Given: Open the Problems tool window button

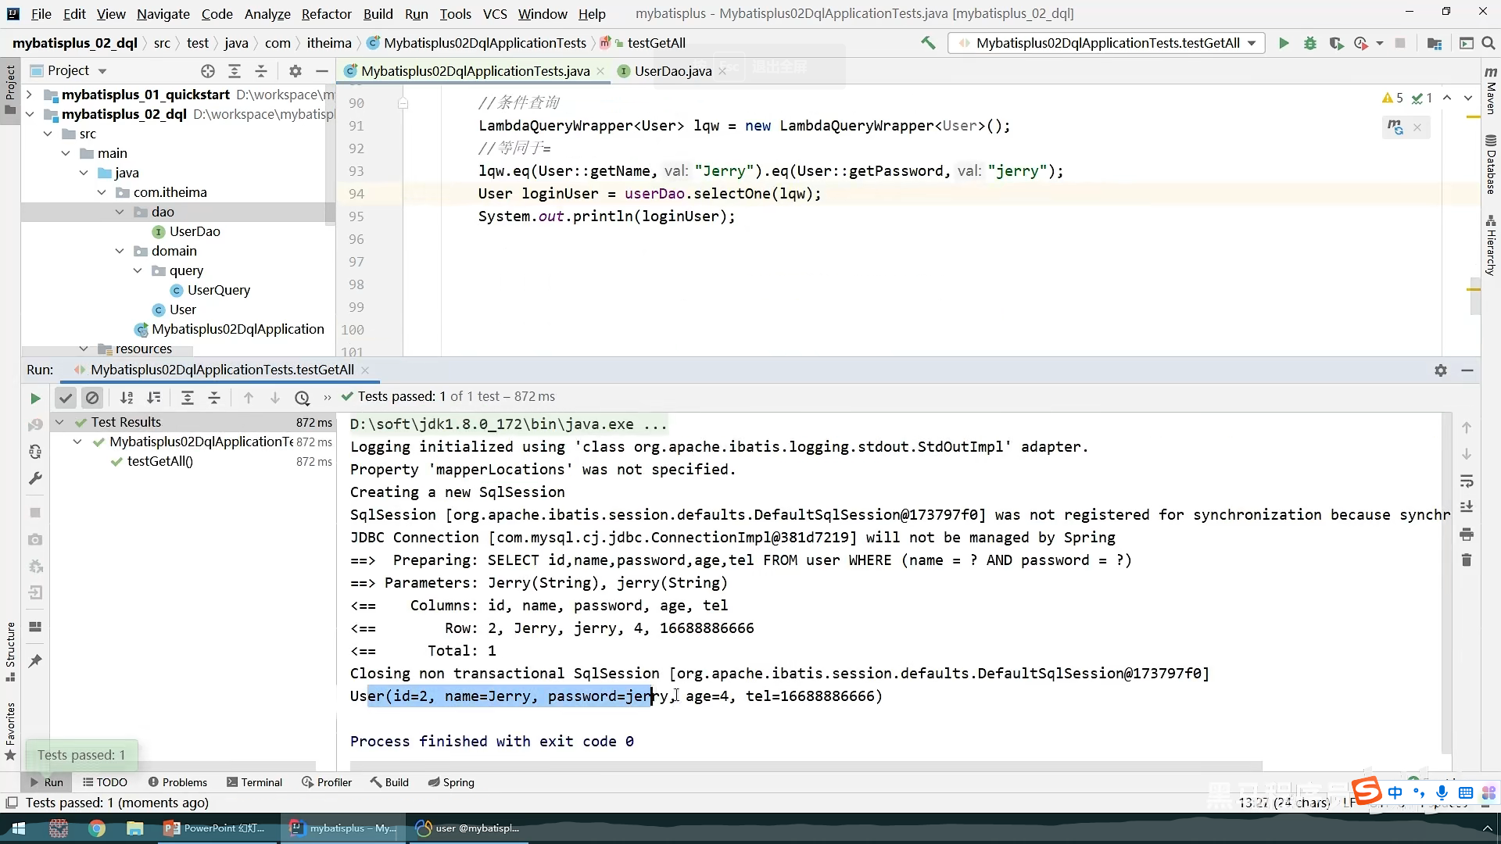Looking at the screenshot, I should pyautogui.click(x=177, y=782).
